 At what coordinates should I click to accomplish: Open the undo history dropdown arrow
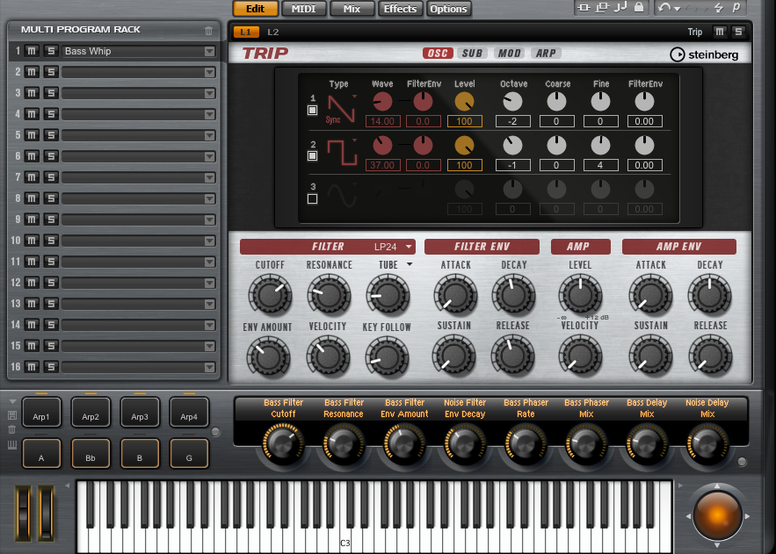(x=677, y=9)
